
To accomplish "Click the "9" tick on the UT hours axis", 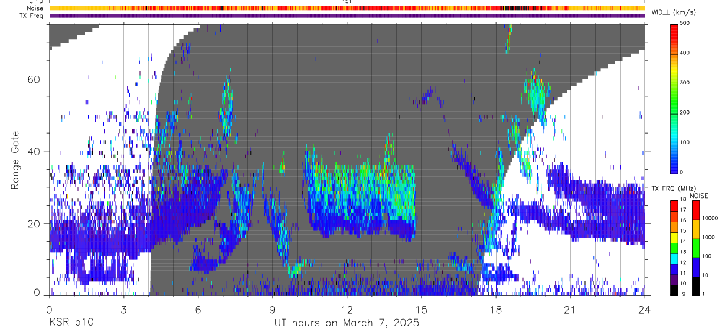I will point(272,310).
